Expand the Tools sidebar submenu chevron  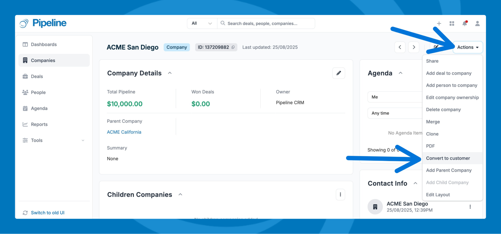pyautogui.click(x=83, y=140)
